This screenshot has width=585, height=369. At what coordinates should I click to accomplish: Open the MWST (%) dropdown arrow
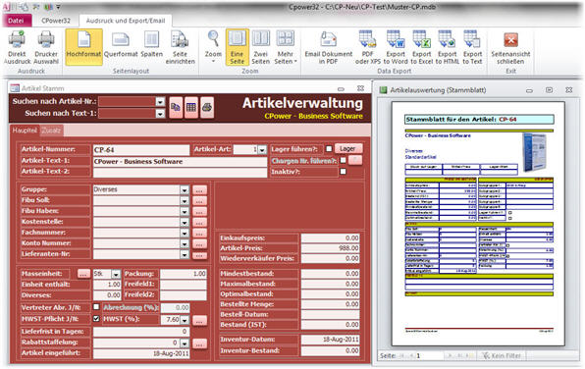click(x=185, y=320)
